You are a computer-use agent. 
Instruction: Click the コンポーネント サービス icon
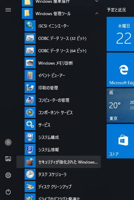(30, 112)
